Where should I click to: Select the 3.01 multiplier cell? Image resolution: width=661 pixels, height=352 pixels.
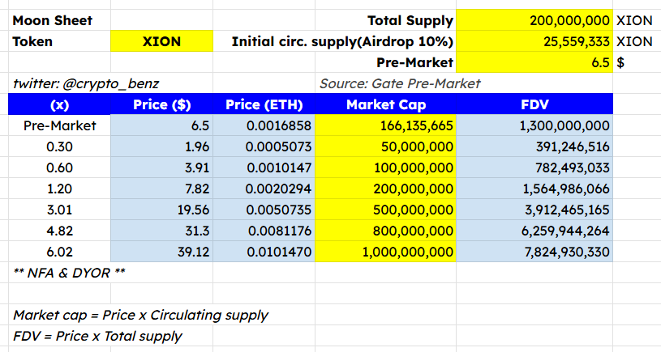click(x=59, y=210)
